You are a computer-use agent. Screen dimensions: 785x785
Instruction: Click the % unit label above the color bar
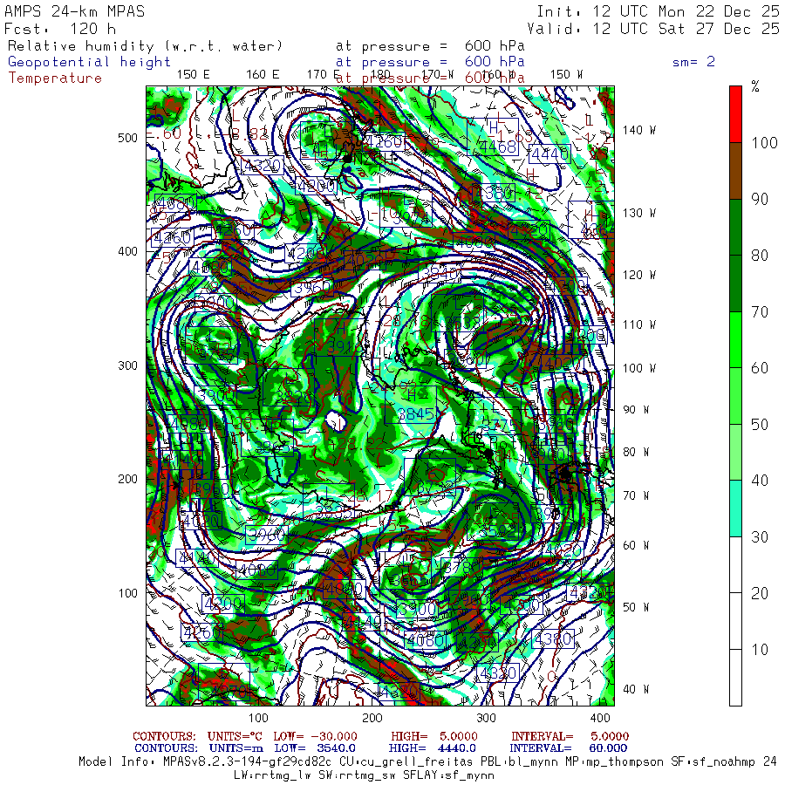point(755,86)
